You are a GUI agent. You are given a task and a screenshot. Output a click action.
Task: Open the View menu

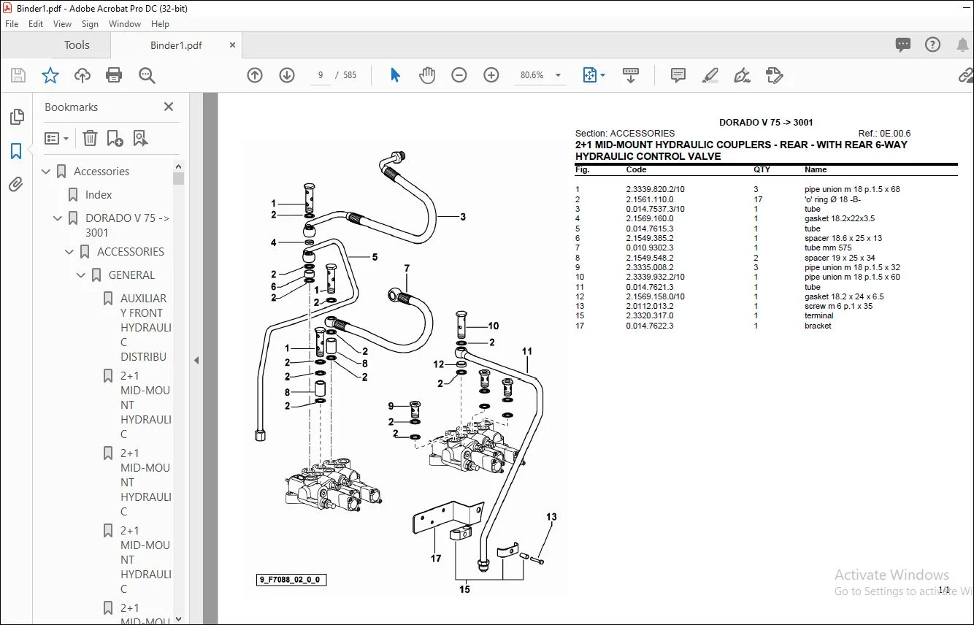coord(63,24)
